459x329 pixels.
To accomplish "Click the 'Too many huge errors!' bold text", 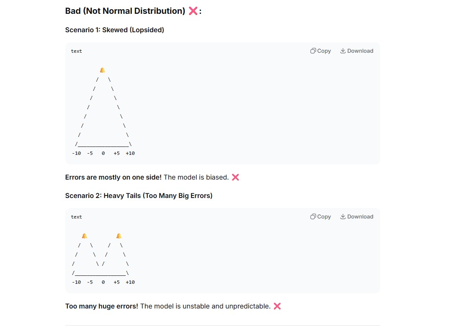I will coord(102,306).
